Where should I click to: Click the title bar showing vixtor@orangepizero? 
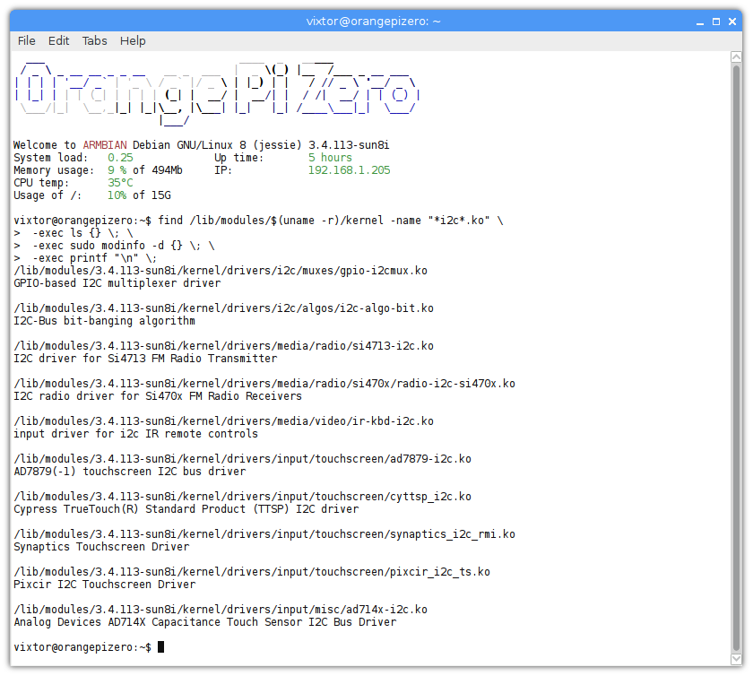pyautogui.click(x=374, y=21)
